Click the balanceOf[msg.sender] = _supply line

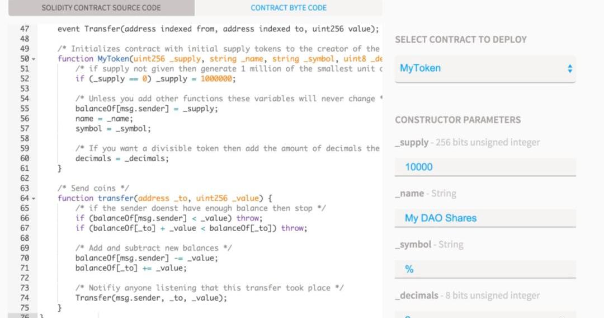(147, 109)
